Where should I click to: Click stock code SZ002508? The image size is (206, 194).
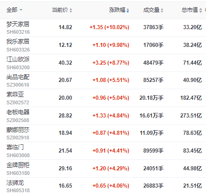18,120
